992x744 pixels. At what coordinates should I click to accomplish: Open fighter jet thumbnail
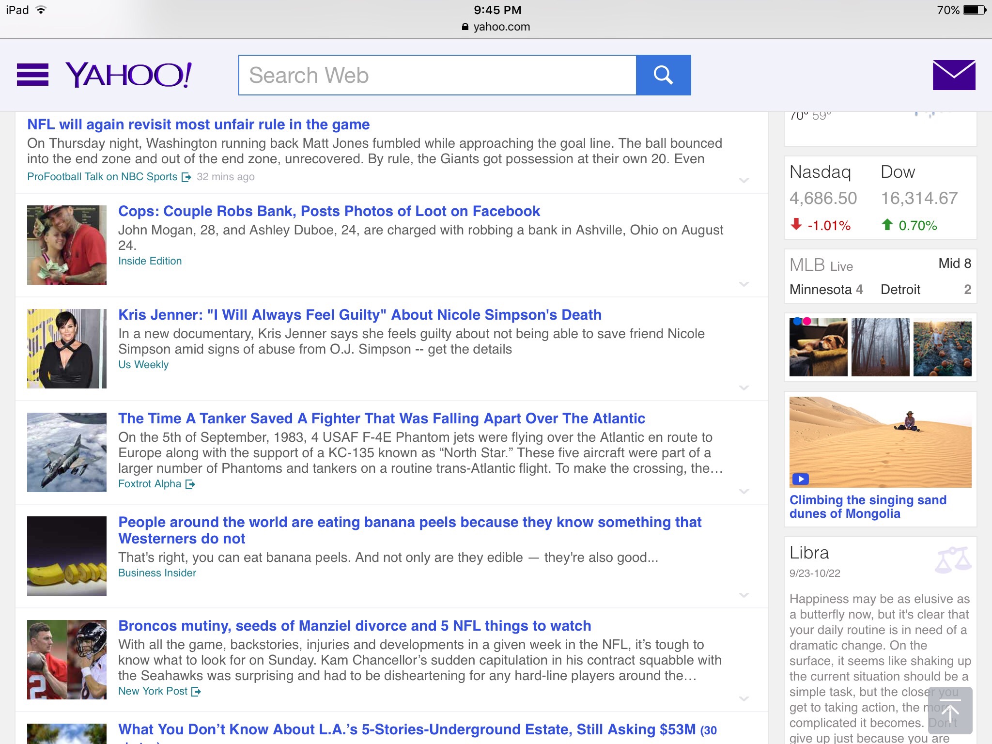pyautogui.click(x=67, y=452)
